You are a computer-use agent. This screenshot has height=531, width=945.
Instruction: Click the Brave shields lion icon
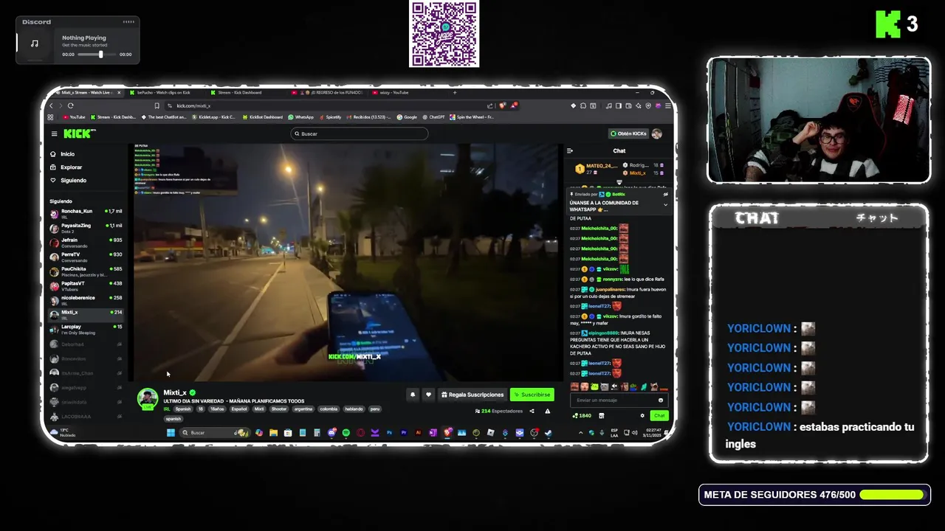(x=503, y=105)
